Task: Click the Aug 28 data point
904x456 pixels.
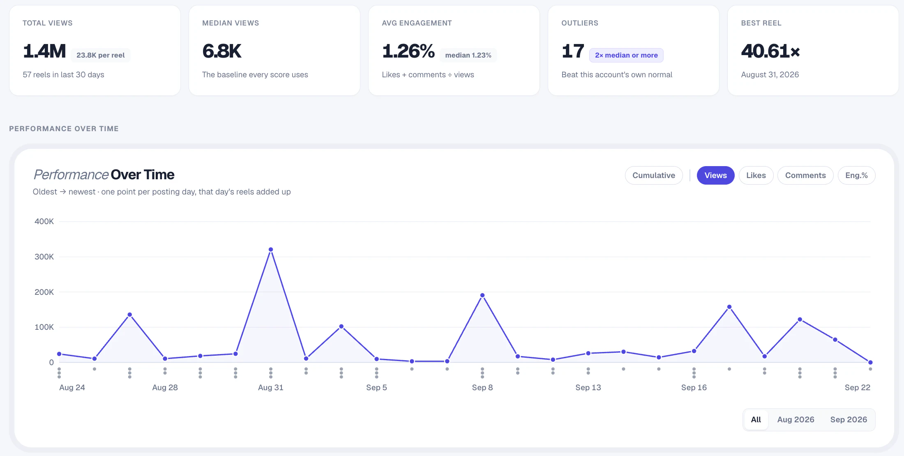Action: [x=165, y=359]
